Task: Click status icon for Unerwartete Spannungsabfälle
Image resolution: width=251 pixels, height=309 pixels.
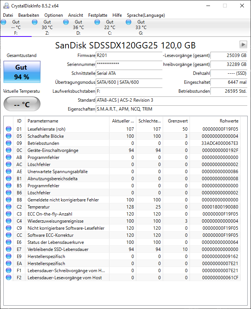Action: coord(9,172)
